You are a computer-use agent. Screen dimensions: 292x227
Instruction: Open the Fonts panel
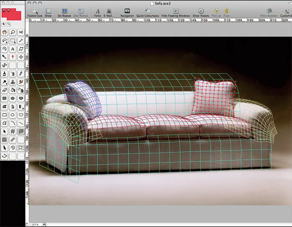coord(97,13)
